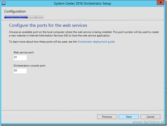This screenshot has width=167, height=126.
Task: Proceed with the Next button
Action: (129, 117)
